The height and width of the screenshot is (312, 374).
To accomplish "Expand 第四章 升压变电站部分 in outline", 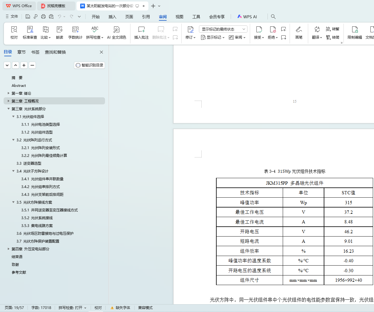I will (8, 249).
